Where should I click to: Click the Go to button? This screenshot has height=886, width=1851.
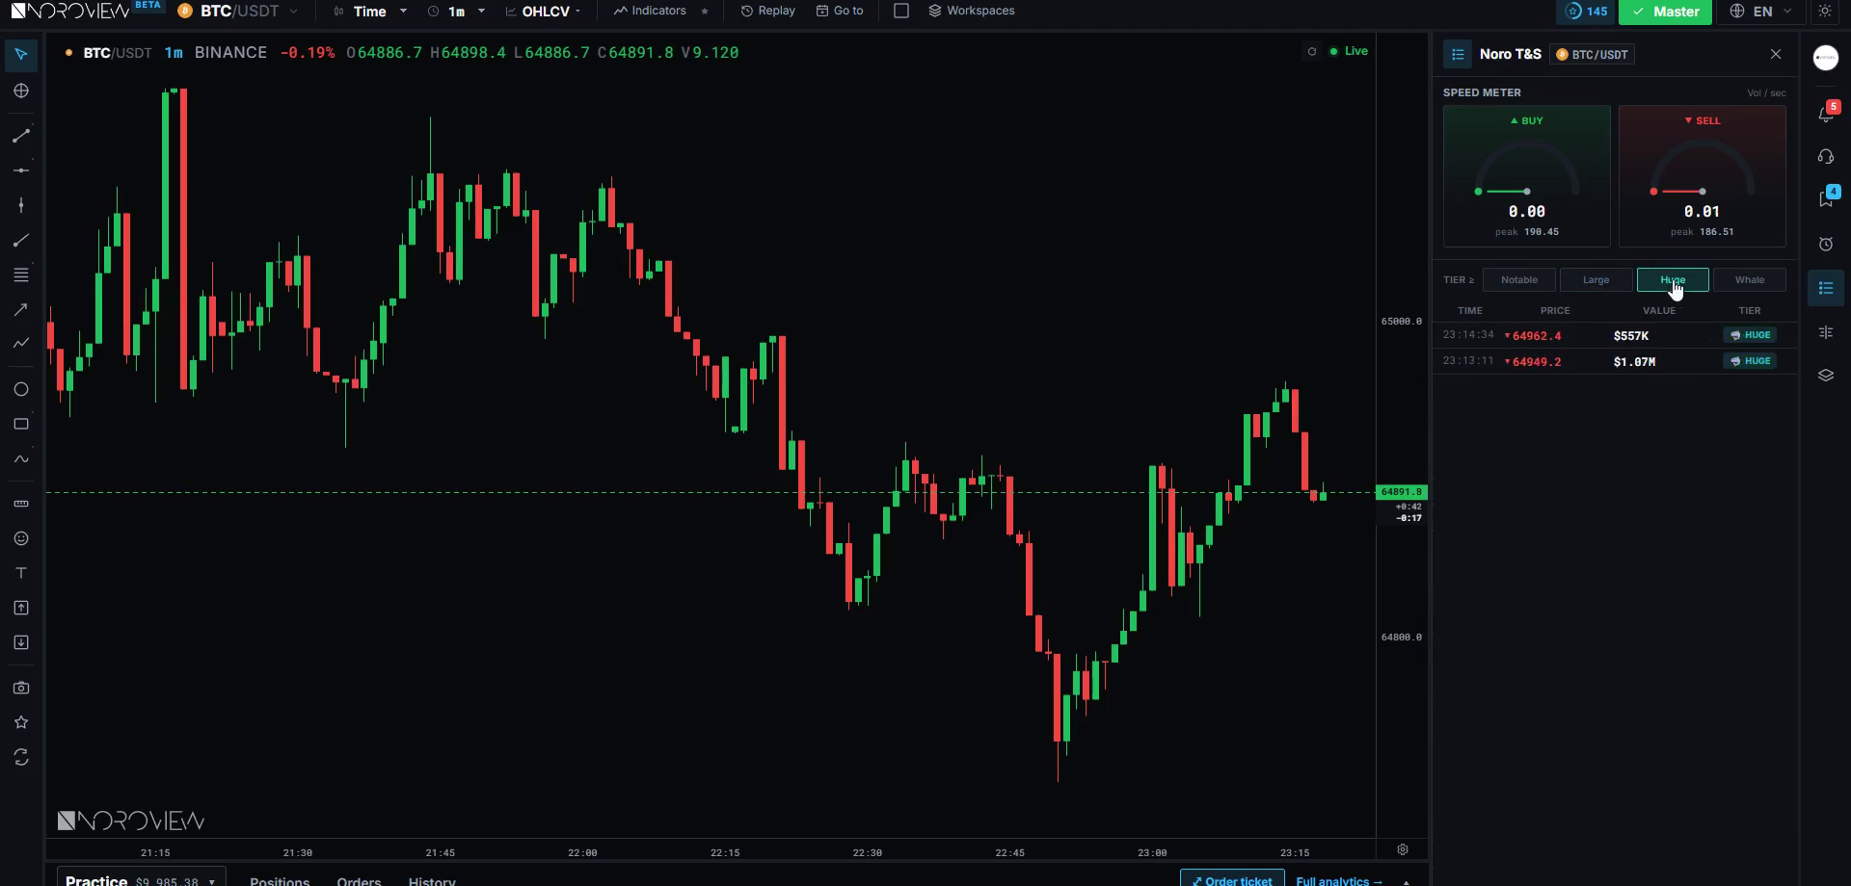point(840,11)
